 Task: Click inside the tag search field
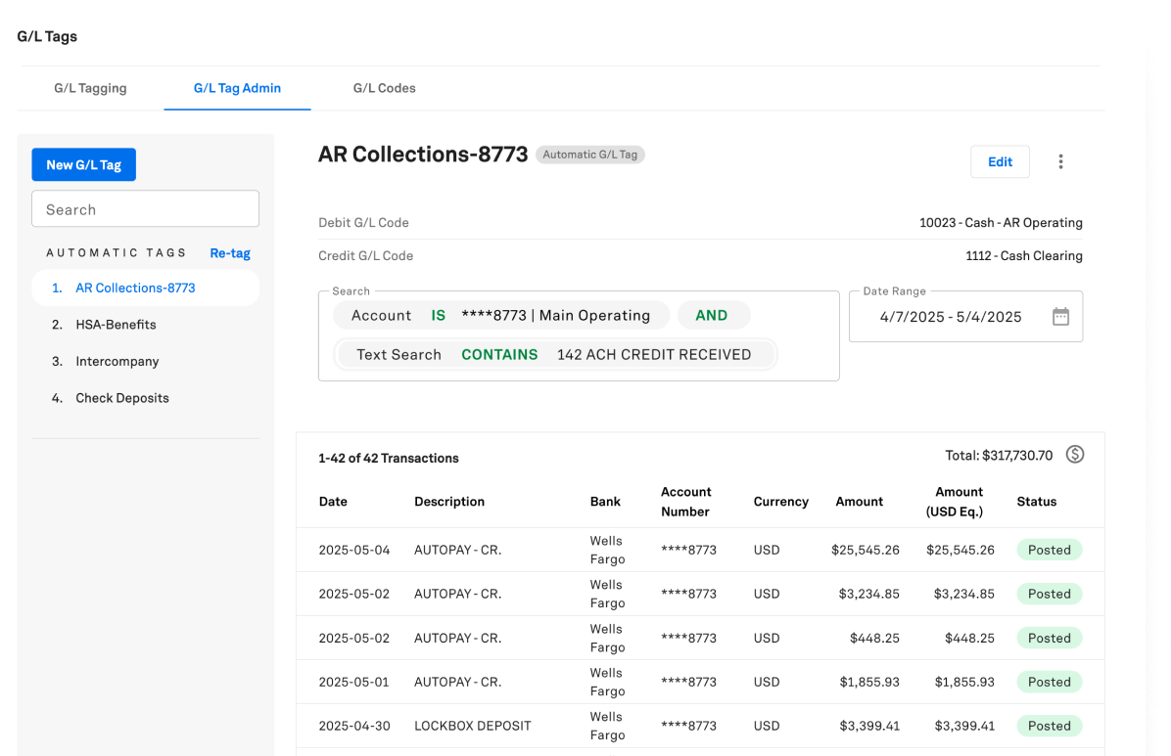tap(145, 208)
